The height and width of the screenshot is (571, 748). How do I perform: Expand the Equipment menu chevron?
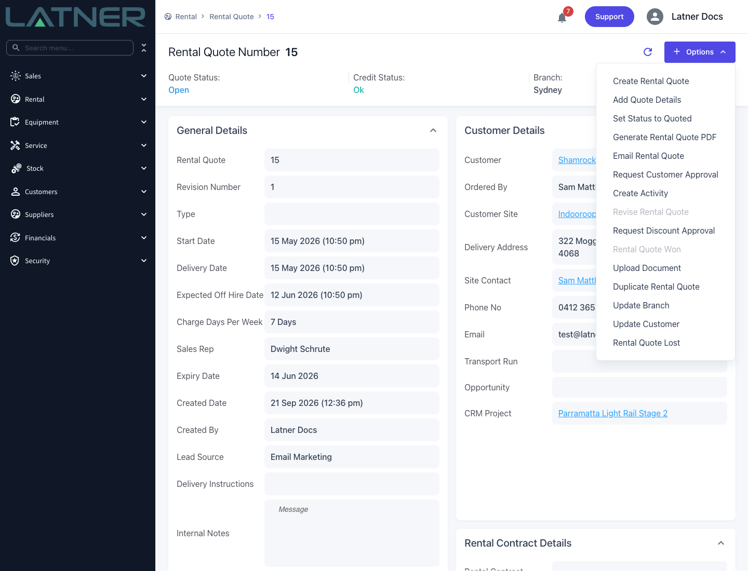144,122
